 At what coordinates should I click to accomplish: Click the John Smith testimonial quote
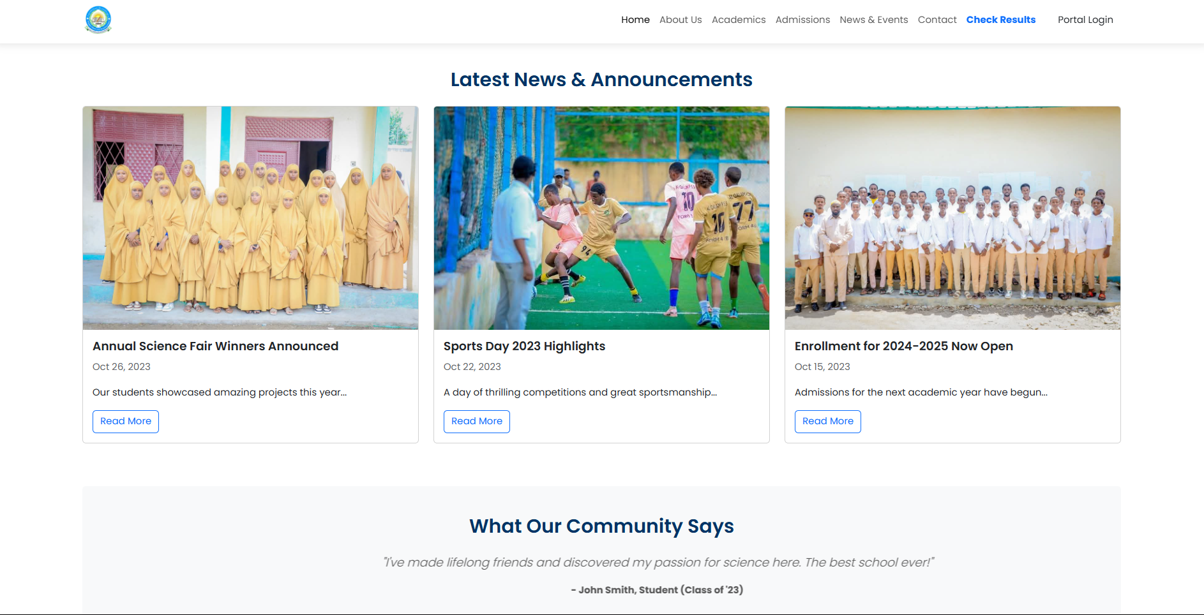click(x=658, y=562)
